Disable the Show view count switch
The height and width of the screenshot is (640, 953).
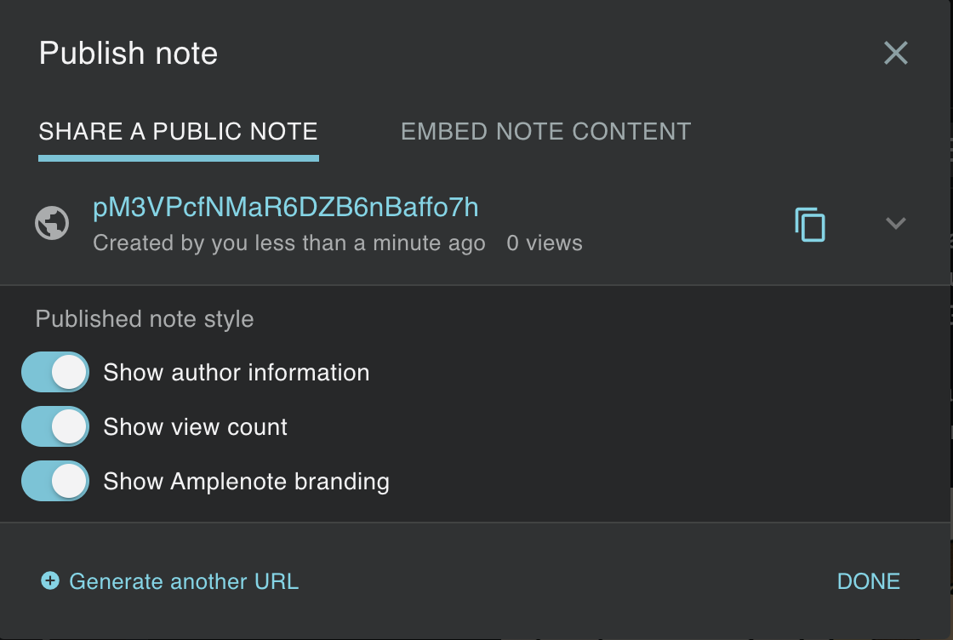pos(55,427)
